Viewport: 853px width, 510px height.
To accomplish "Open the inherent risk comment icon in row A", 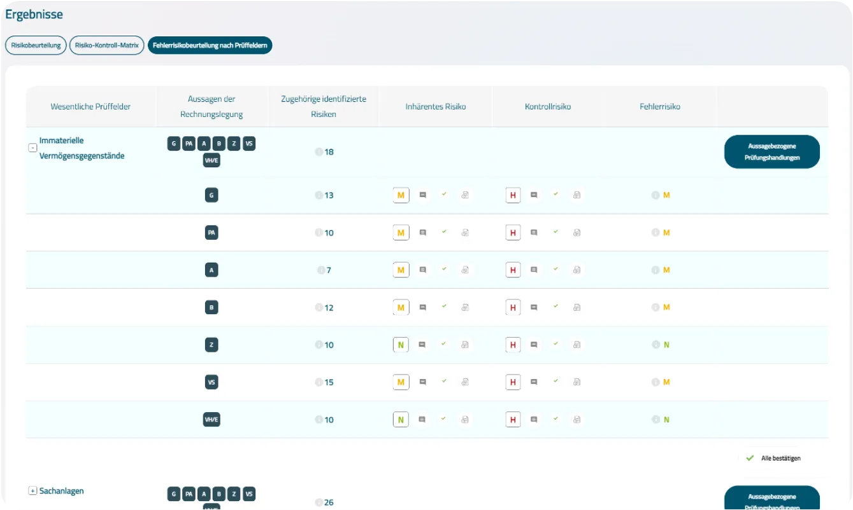I will [x=422, y=270].
